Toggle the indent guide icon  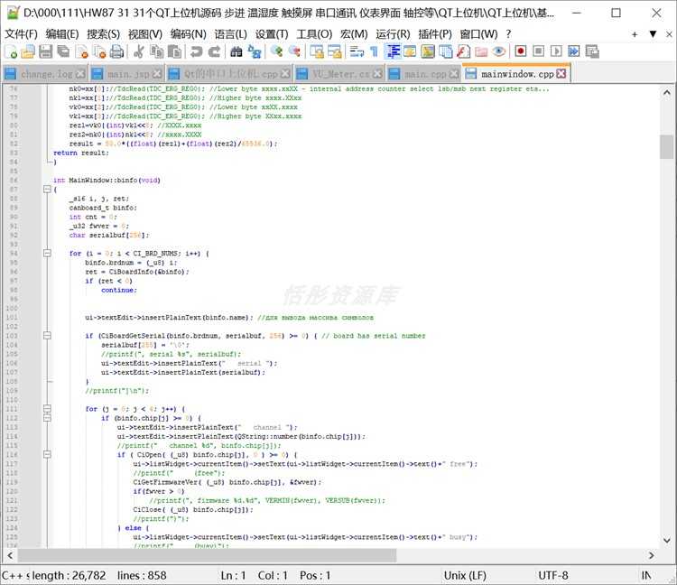point(393,51)
